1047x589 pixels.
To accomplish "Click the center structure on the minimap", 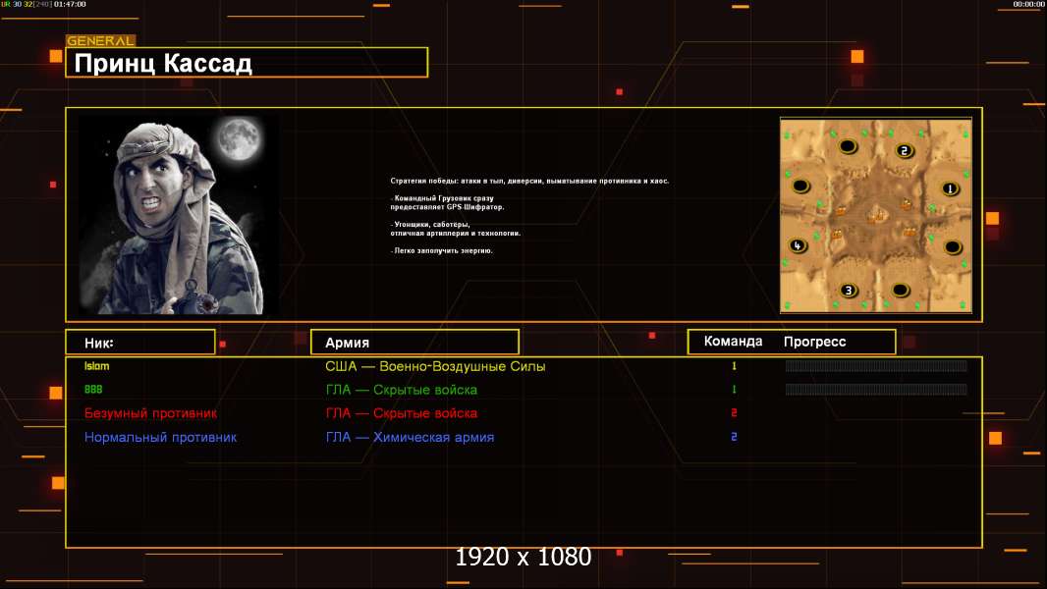I will 875,209.
